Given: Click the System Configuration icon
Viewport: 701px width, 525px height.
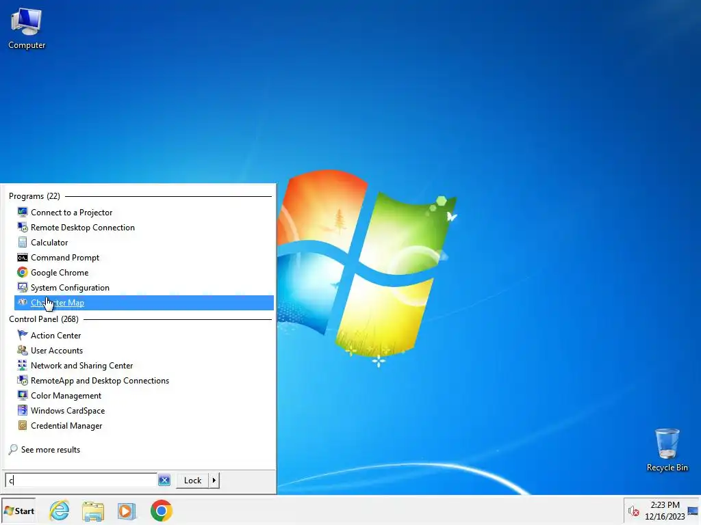Looking at the screenshot, I should (23, 288).
